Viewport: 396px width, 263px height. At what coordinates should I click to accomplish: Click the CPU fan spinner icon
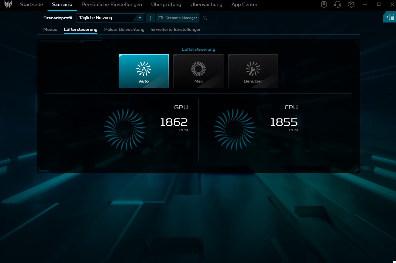235,130
